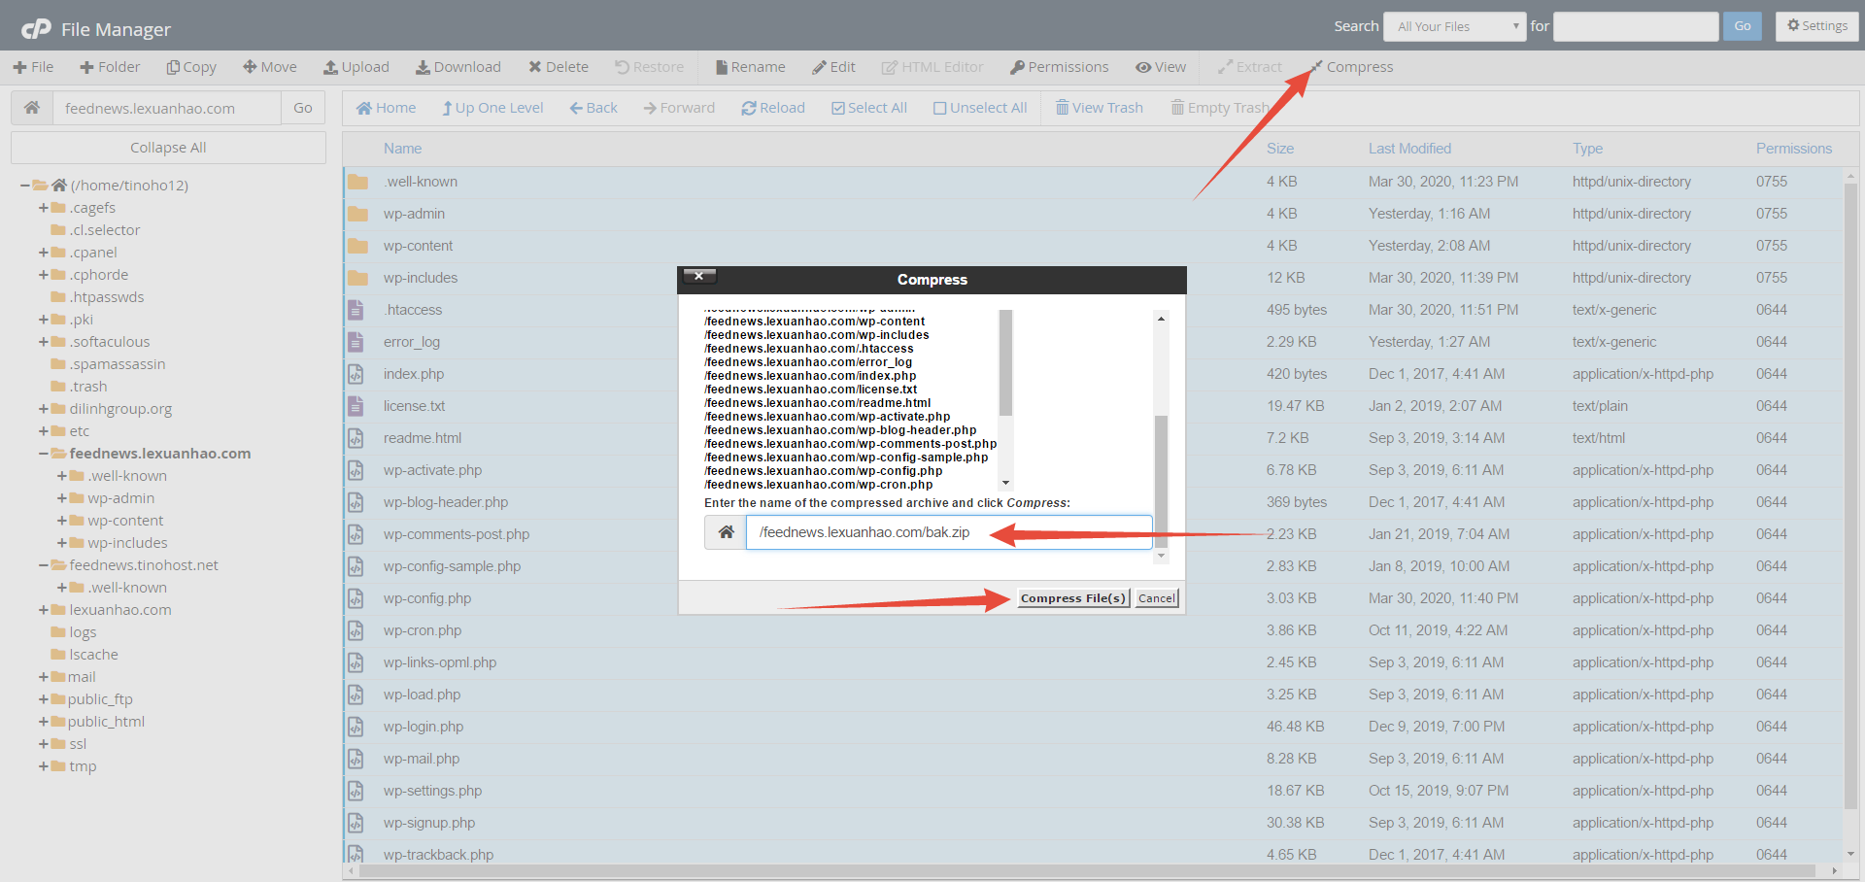Collapse the feednews.lexuanhao.com tree node

click(41, 453)
